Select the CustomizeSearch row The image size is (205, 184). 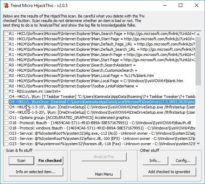pos(73,71)
